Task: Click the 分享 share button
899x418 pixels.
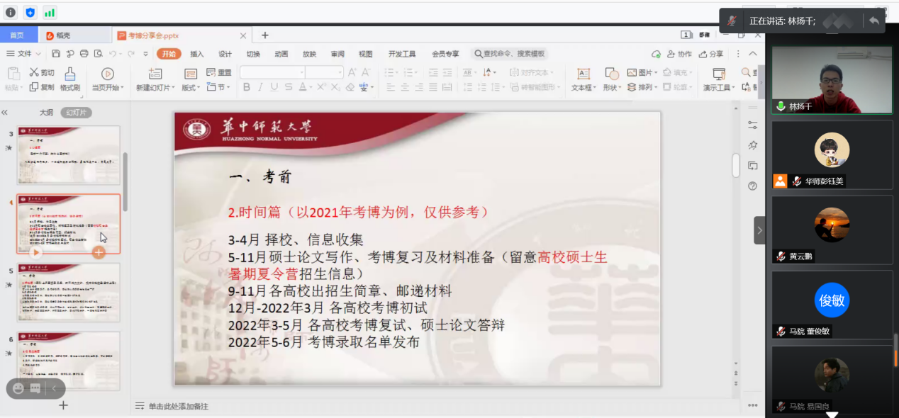Action: [711, 54]
